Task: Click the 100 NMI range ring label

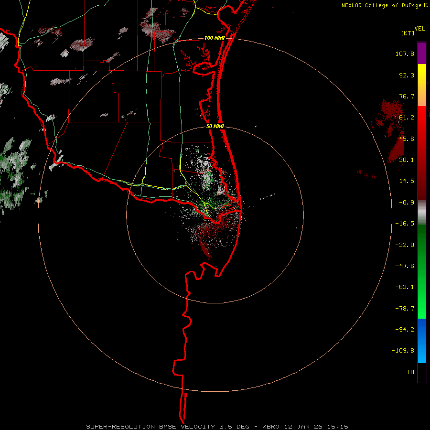Action: tap(215, 38)
